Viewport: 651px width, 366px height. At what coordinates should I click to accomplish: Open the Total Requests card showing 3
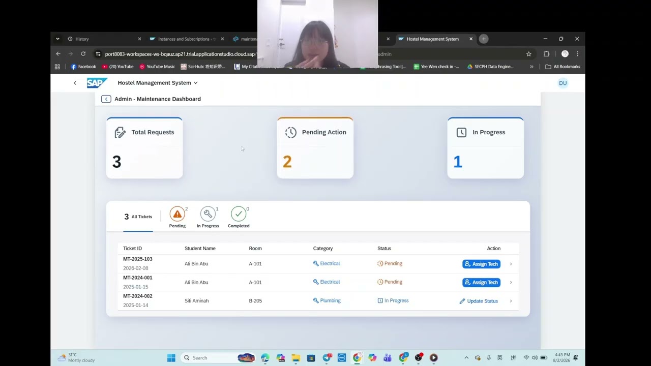pyautogui.click(x=144, y=148)
